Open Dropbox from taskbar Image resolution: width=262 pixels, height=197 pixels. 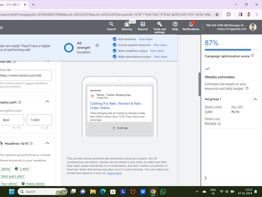143,191
